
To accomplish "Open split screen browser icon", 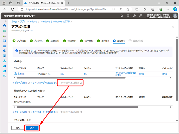I will click(x=137, y=9).
